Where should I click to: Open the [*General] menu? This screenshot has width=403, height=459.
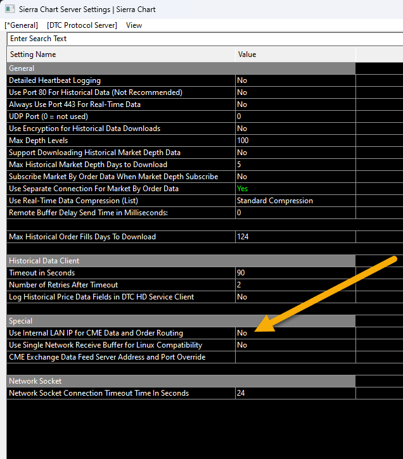[x=22, y=25]
